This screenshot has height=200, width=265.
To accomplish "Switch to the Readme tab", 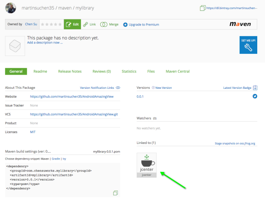I will coord(40,72).
